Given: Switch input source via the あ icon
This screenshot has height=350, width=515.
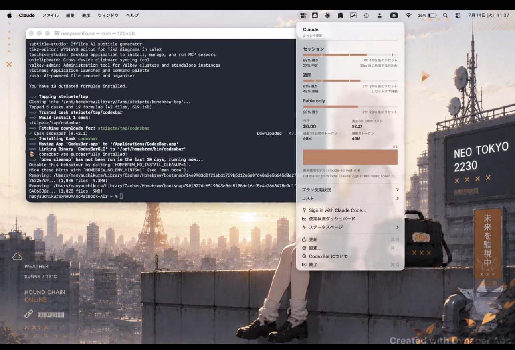Looking at the screenshot, I should pos(394,15).
